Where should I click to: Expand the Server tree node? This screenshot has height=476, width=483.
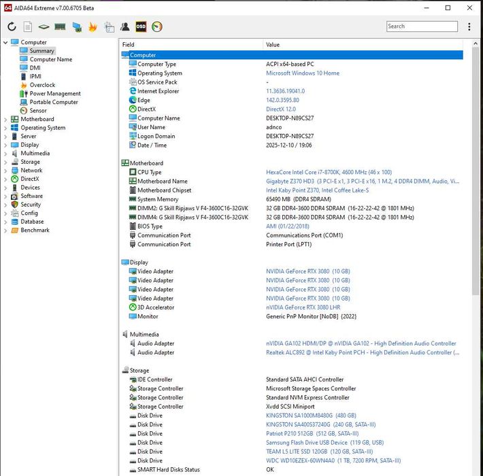(5, 137)
